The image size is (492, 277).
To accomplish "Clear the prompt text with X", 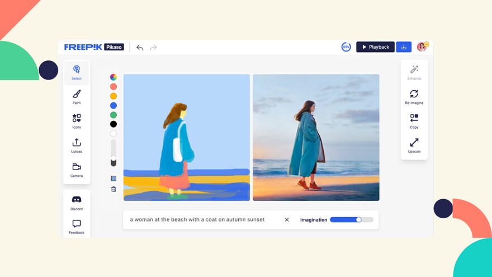I will pos(287,219).
